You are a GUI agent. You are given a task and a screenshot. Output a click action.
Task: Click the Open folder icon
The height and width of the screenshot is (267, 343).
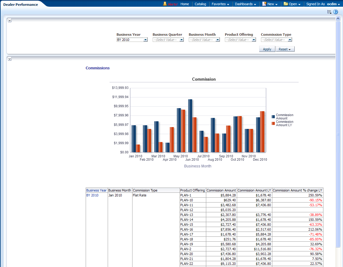tap(286, 4)
